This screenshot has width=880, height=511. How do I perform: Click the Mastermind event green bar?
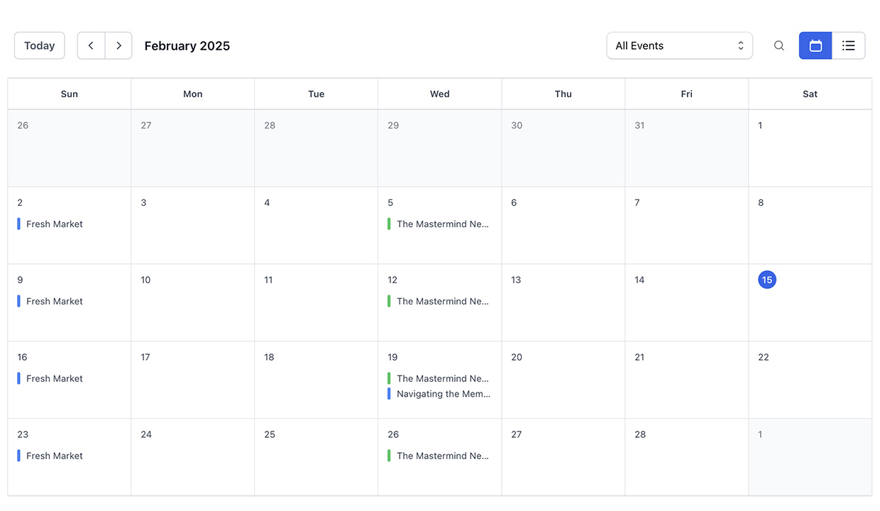389,224
